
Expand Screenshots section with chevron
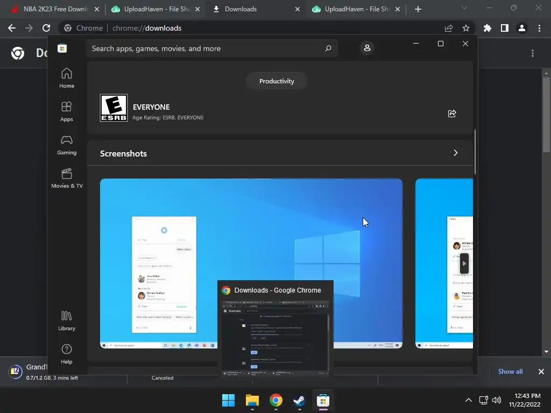click(x=455, y=153)
